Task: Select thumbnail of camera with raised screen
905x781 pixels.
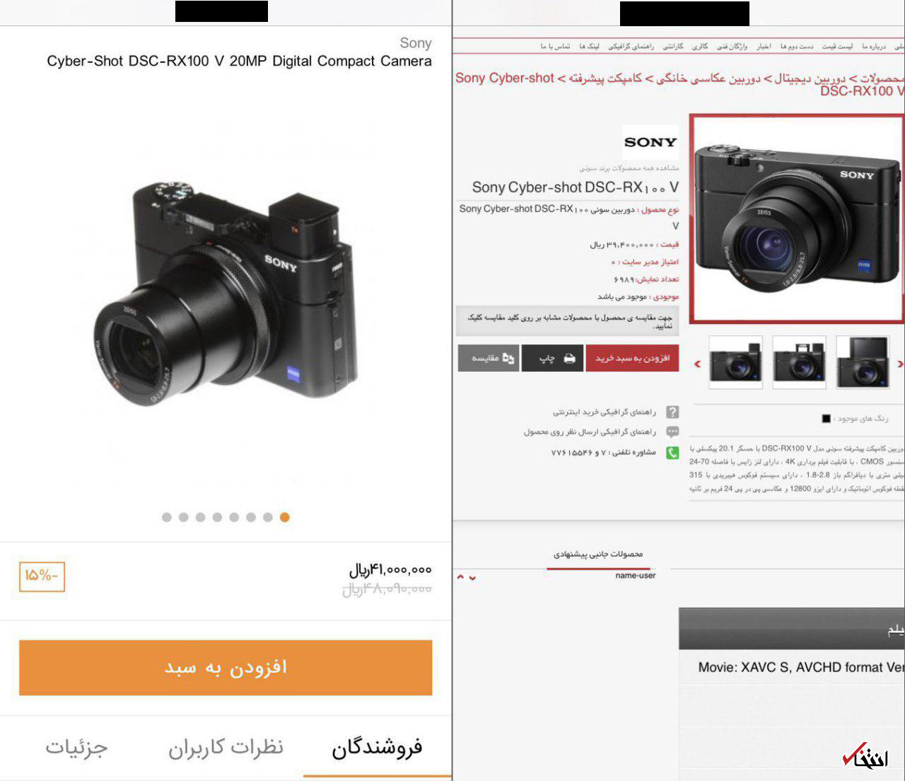Action: click(861, 362)
